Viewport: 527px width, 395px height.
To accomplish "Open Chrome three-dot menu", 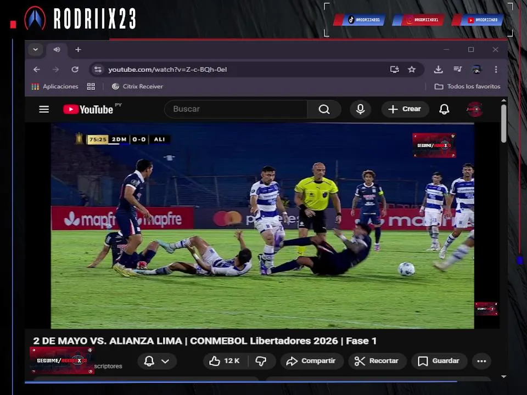I will click(496, 70).
